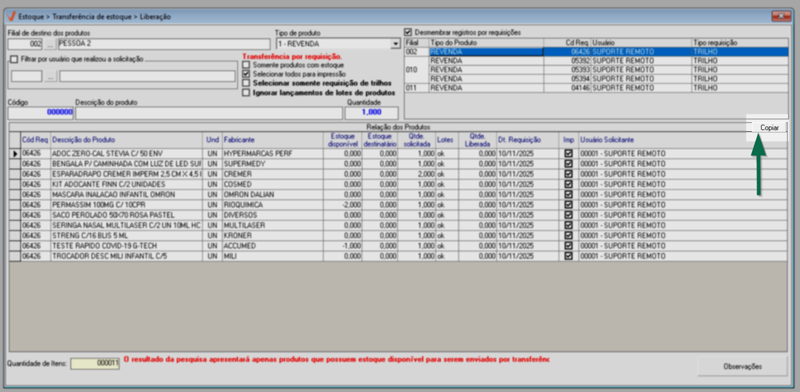Viewport: 800px width, 392px height.
Task: Tick Somente produtos com estoque
Action: coord(246,65)
